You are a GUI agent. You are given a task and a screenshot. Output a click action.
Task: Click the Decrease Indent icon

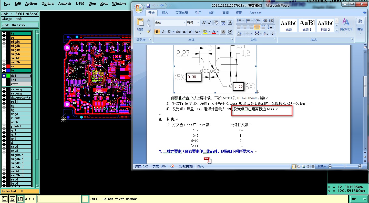pyautogui.click(x=265, y=20)
